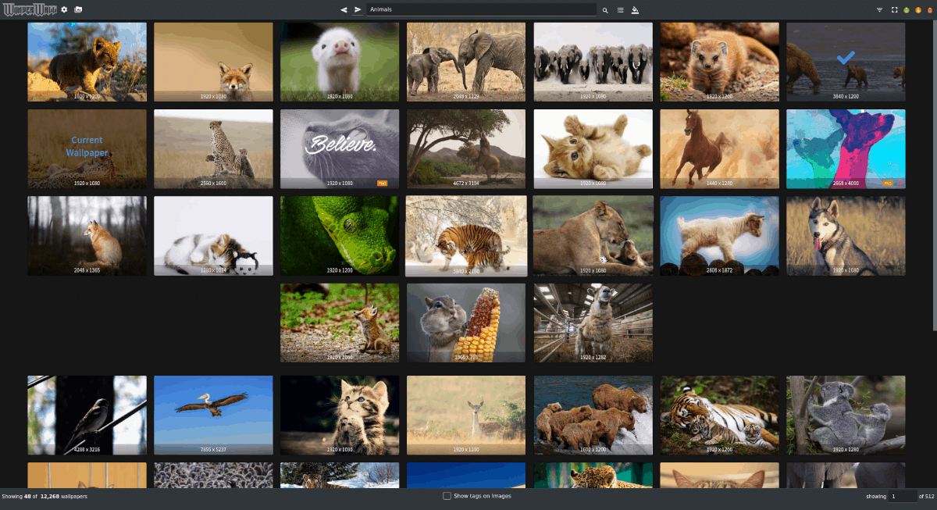Select the lion cub wallpaper
The height and width of the screenshot is (510, 937).
tap(87, 62)
